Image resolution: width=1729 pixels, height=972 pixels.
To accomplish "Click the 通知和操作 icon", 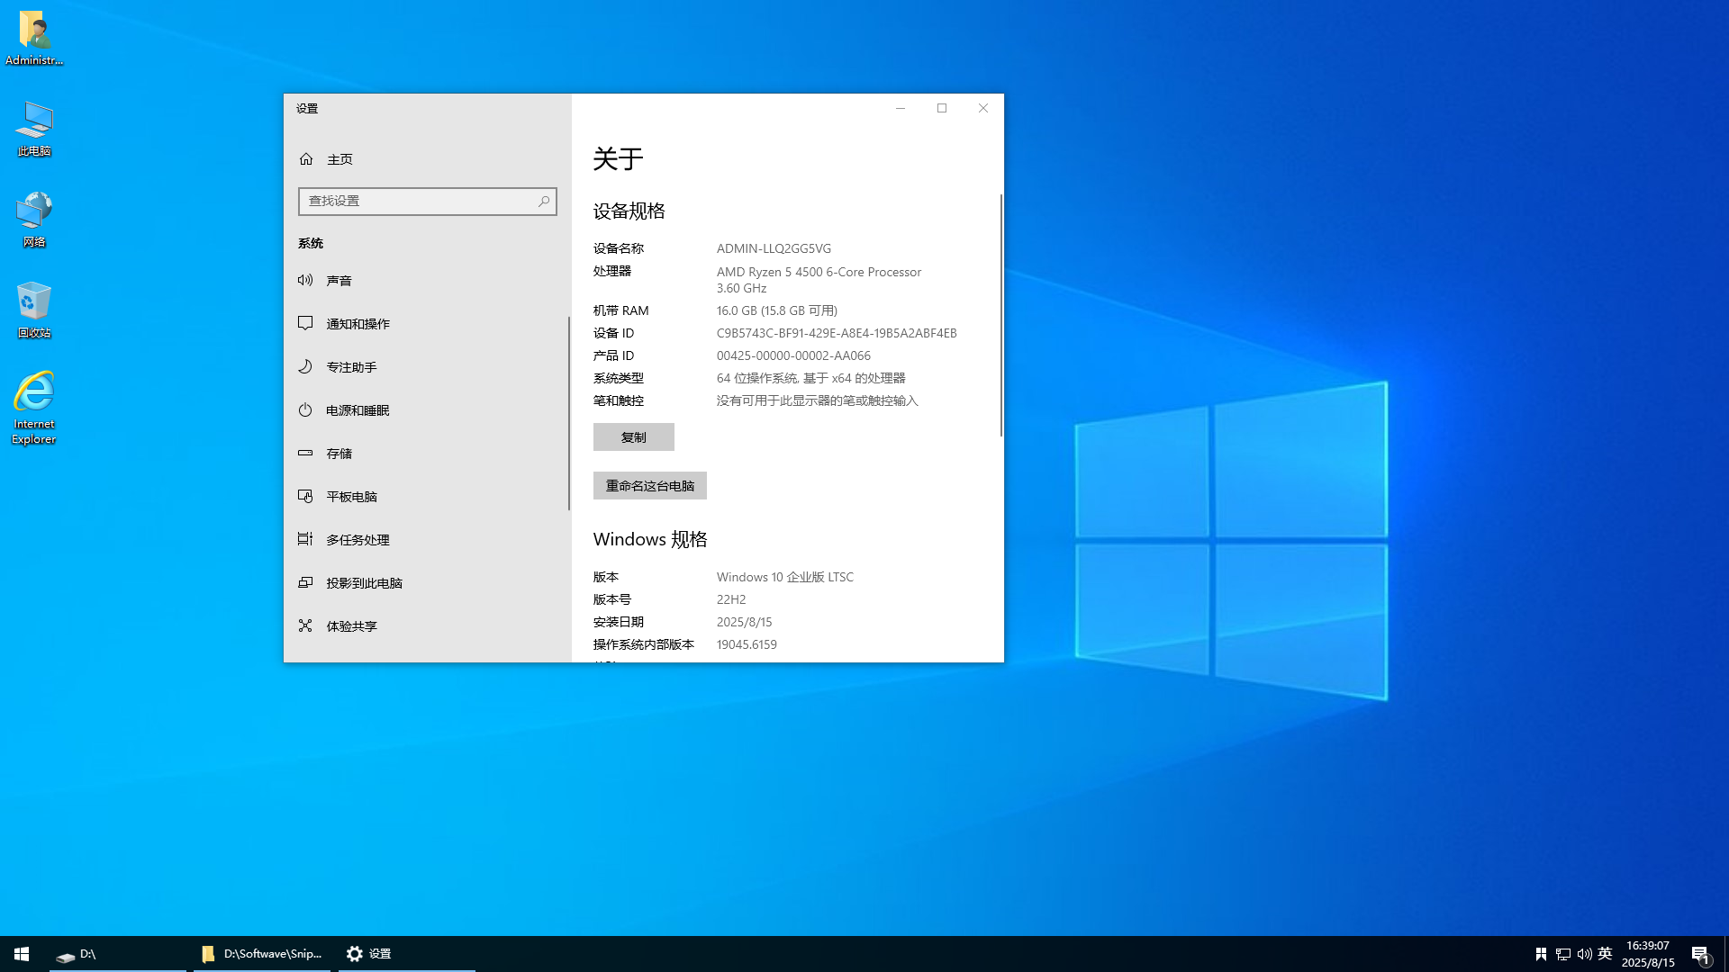I will pos(307,323).
